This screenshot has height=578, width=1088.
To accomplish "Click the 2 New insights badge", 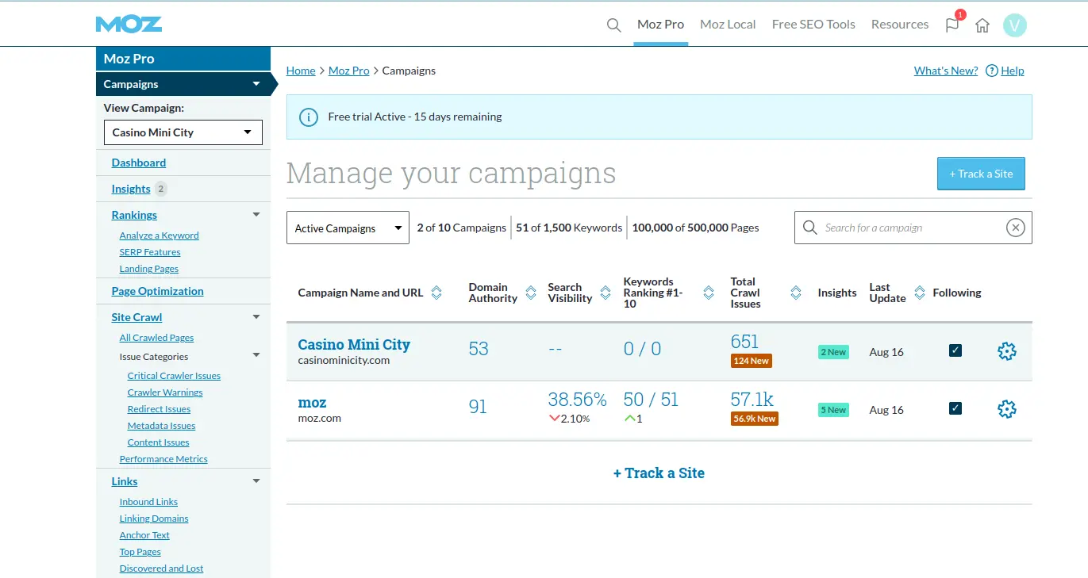I will point(833,352).
